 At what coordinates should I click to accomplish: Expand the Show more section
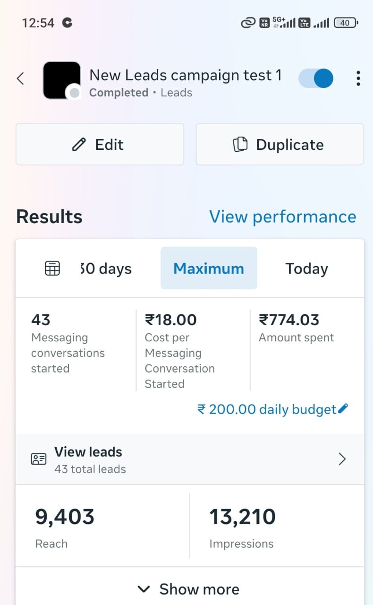point(189,589)
